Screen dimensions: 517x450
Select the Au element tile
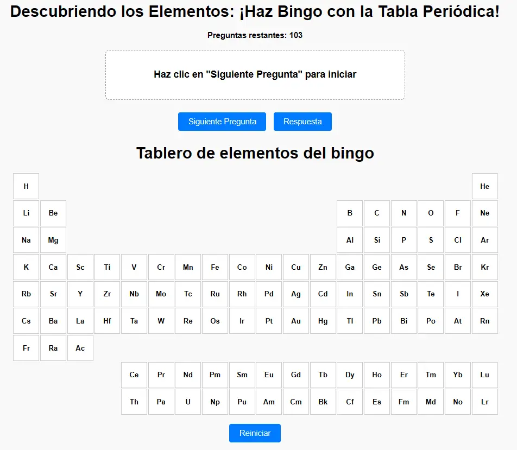coord(296,321)
